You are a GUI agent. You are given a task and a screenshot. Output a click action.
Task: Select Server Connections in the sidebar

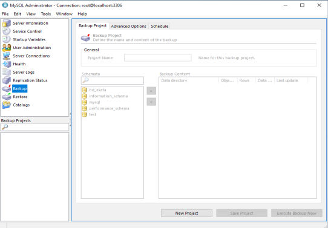(31, 56)
